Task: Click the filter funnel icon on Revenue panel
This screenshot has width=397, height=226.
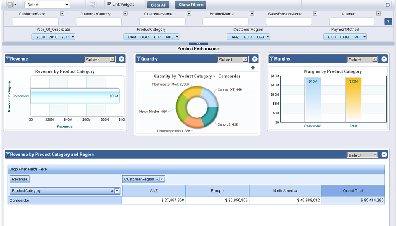Action: [x=8, y=59]
